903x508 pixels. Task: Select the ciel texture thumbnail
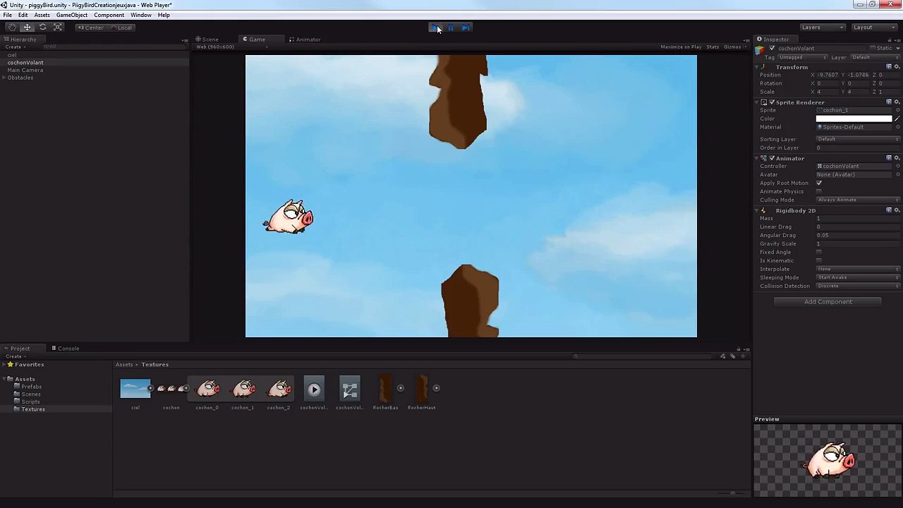[135, 389]
